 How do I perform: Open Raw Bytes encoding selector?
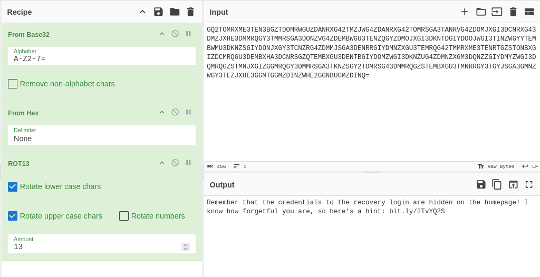pos(496,166)
